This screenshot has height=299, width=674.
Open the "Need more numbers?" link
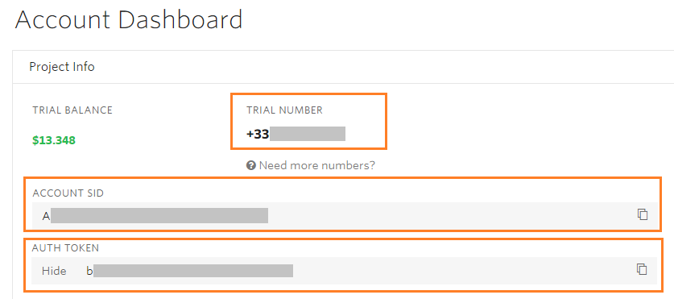(x=316, y=165)
